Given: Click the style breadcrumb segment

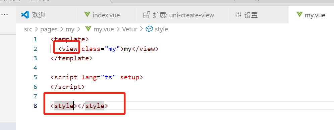Looking at the screenshot, I should [x=161, y=29].
